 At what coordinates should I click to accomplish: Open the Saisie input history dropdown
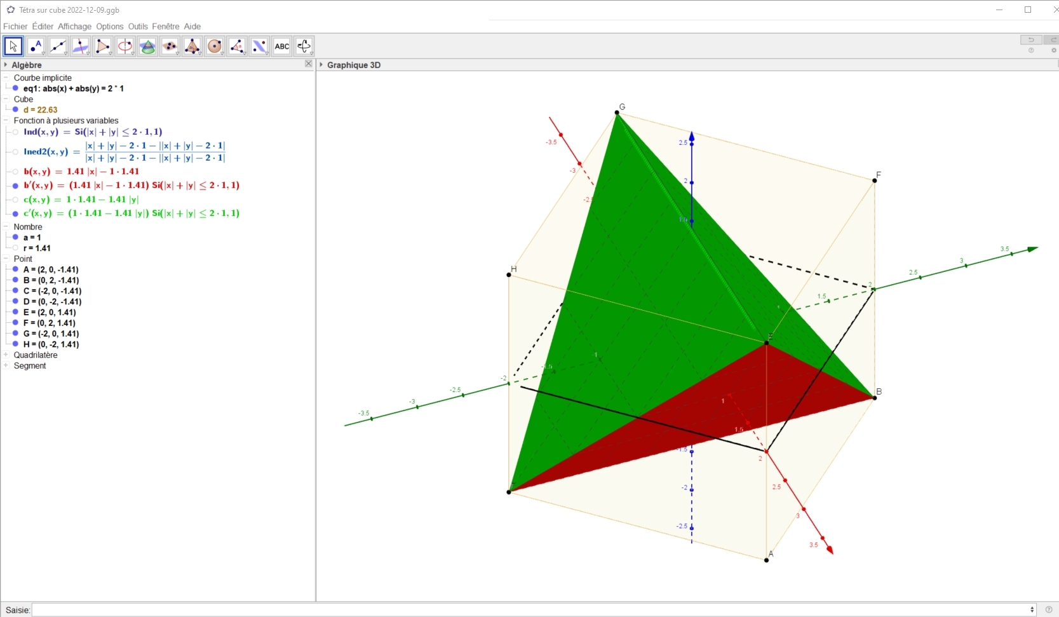click(1032, 610)
